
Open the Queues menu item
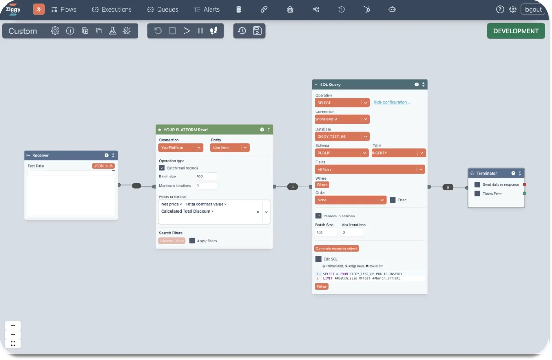[x=163, y=9]
